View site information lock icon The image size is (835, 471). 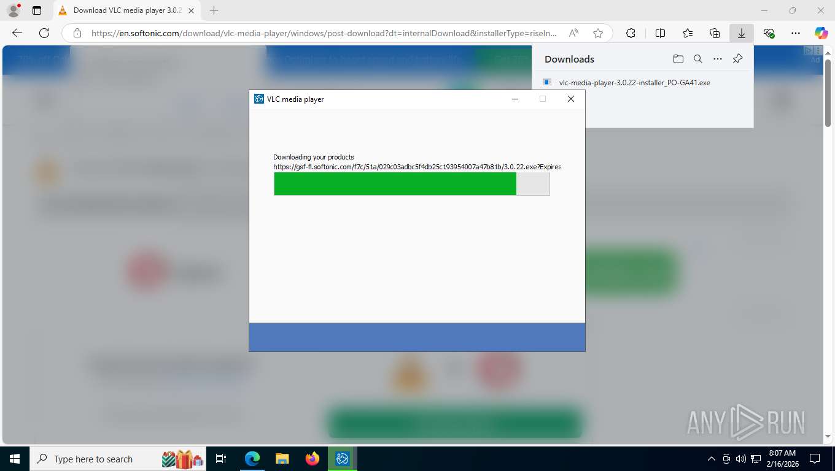pyautogui.click(x=77, y=33)
